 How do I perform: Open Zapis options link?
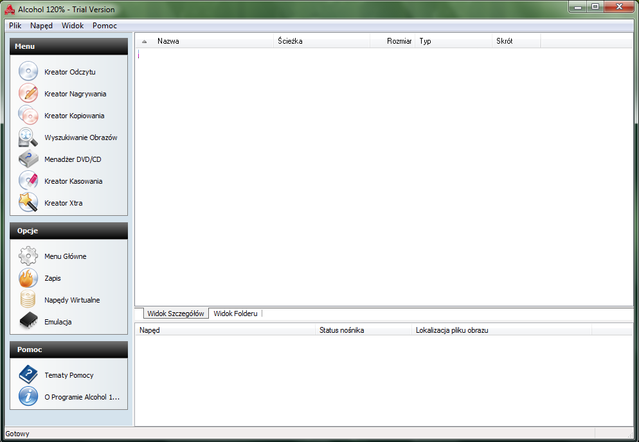53,278
